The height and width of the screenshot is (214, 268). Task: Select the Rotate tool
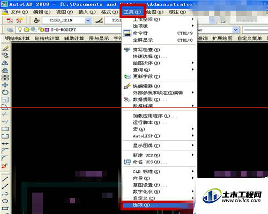[5, 92]
